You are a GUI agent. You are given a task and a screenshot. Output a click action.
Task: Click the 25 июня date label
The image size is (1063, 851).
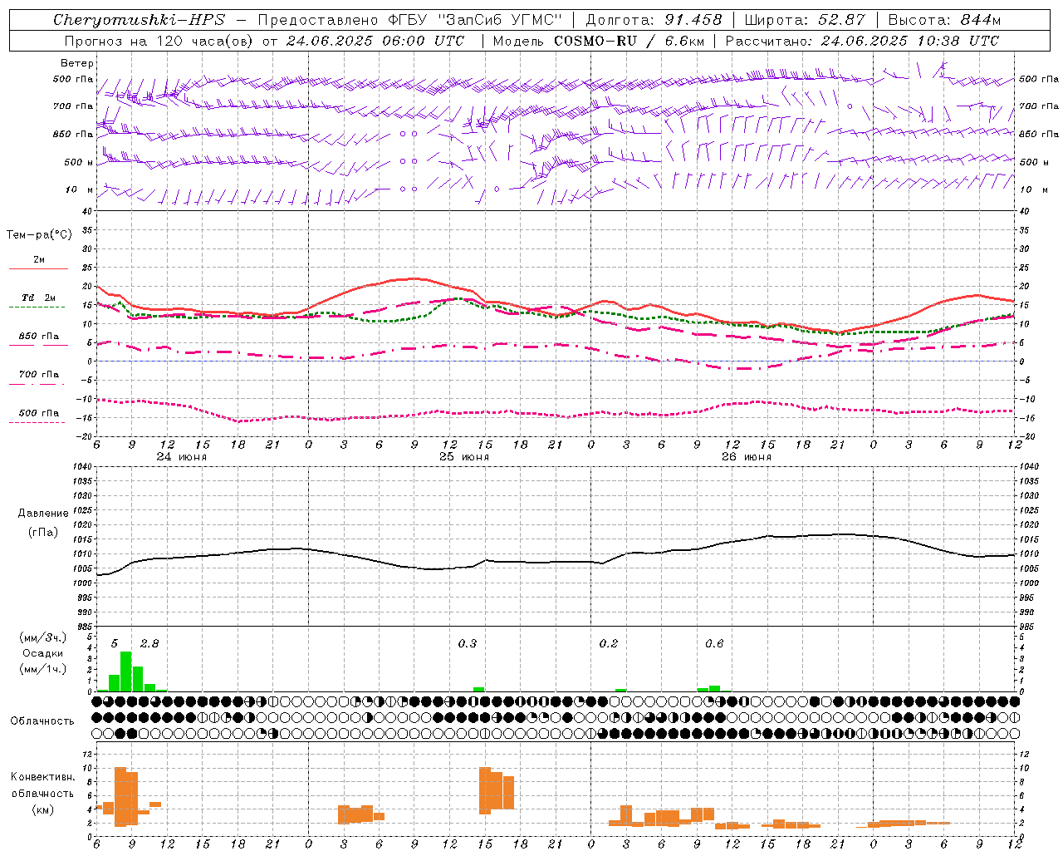464,457
